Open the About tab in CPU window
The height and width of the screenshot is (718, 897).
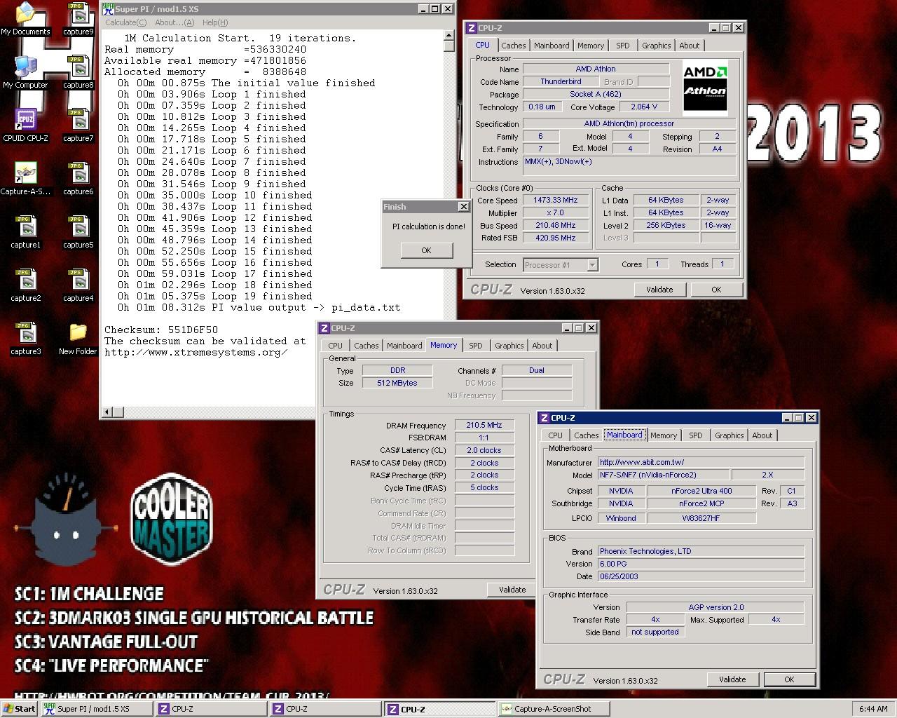(x=690, y=46)
